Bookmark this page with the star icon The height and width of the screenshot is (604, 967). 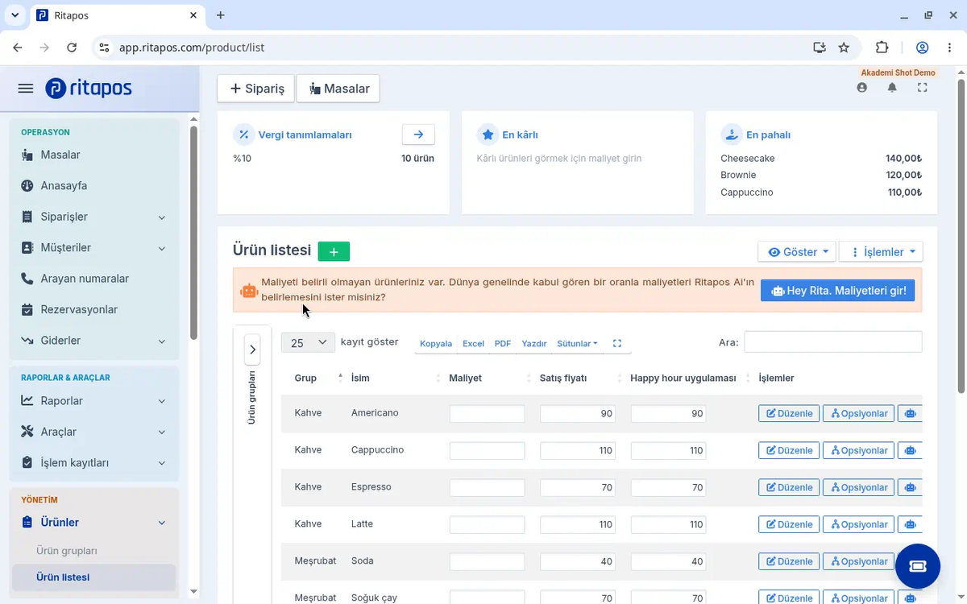[844, 48]
